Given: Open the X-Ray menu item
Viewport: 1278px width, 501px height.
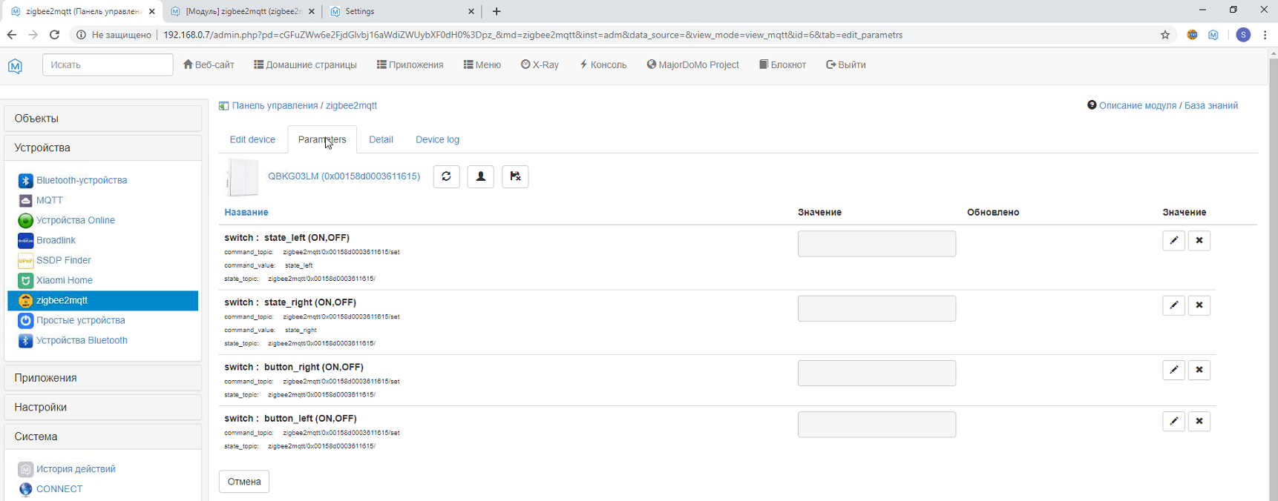Looking at the screenshot, I should click(540, 65).
